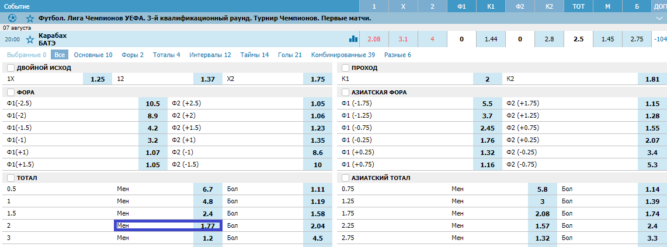
Task: Select the Все tab
Action: [x=60, y=55]
